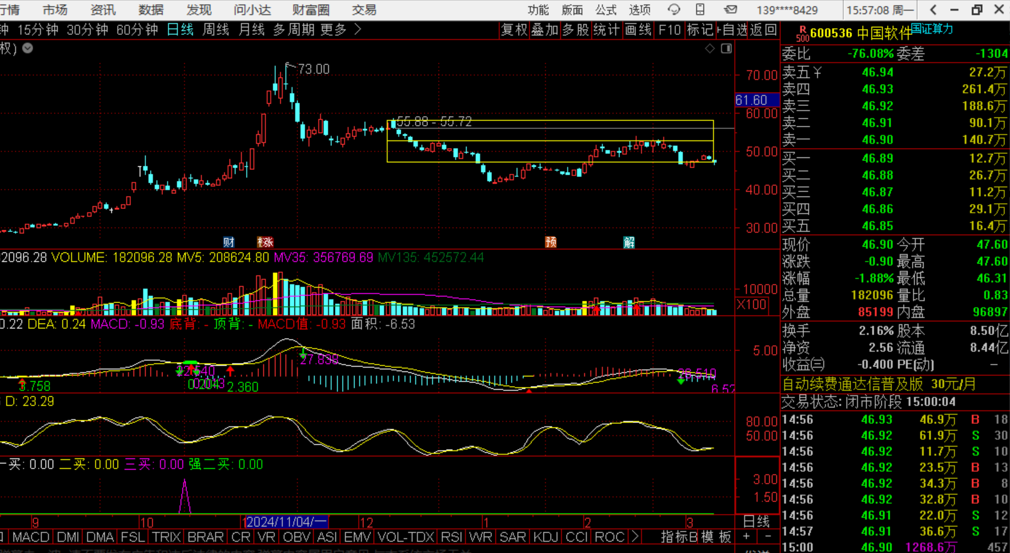Select the VOL-TDX indicator tab
Screen dimensions: 1010x553
[406, 536]
